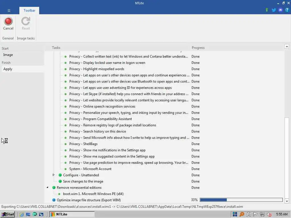This screenshot has height=218, width=291.
Task: Click the Tasks column header
Action: point(56,48)
